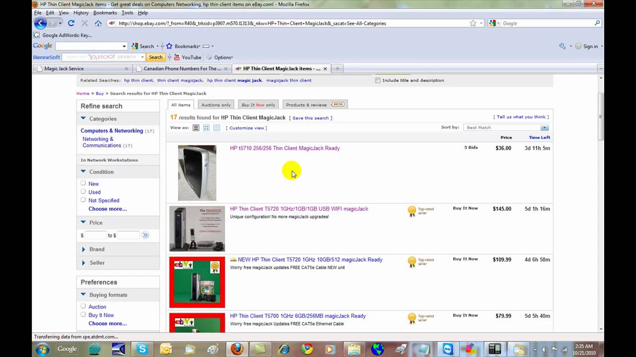Click the Google toolbar Search button
636x357 pixels.
143,46
